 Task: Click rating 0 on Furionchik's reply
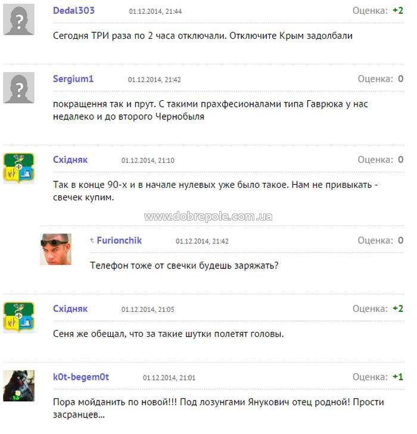pyautogui.click(x=401, y=240)
